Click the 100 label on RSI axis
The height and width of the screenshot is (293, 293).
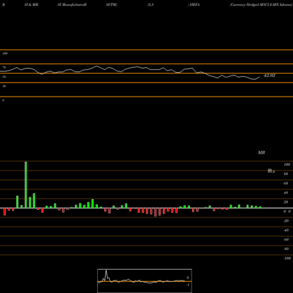click(x=5, y=53)
